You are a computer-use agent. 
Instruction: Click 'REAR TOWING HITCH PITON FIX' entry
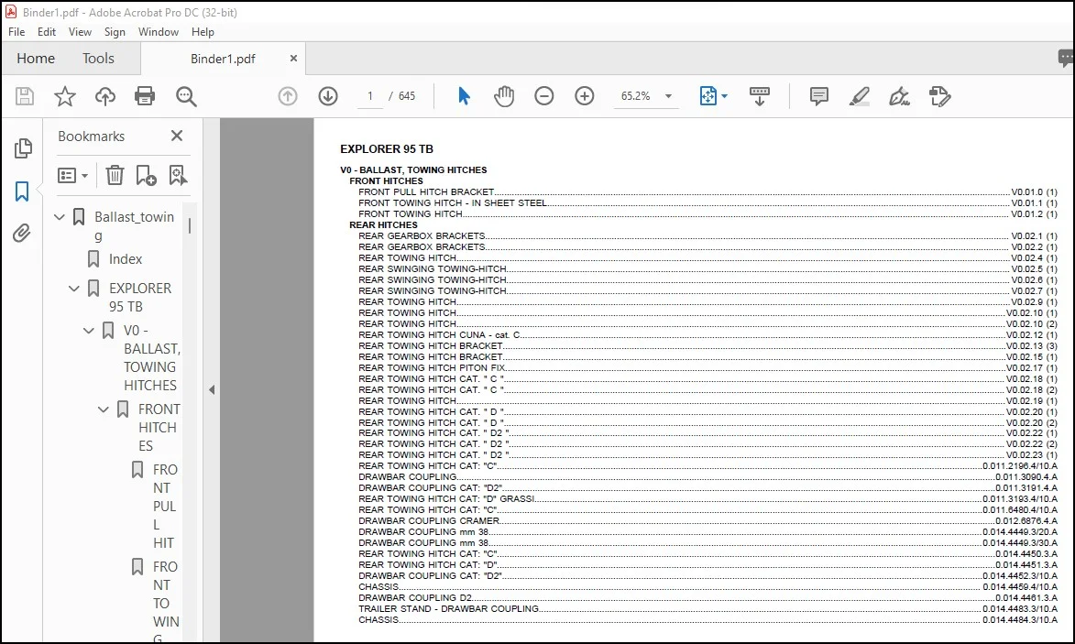pyautogui.click(x=432, y=368)
